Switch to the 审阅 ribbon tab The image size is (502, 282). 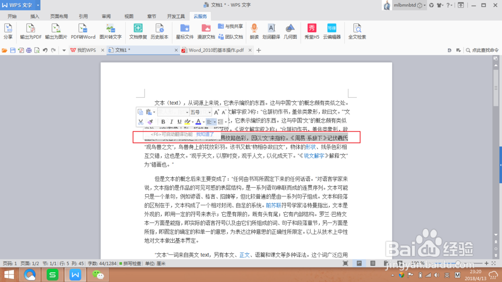(106, 17)
